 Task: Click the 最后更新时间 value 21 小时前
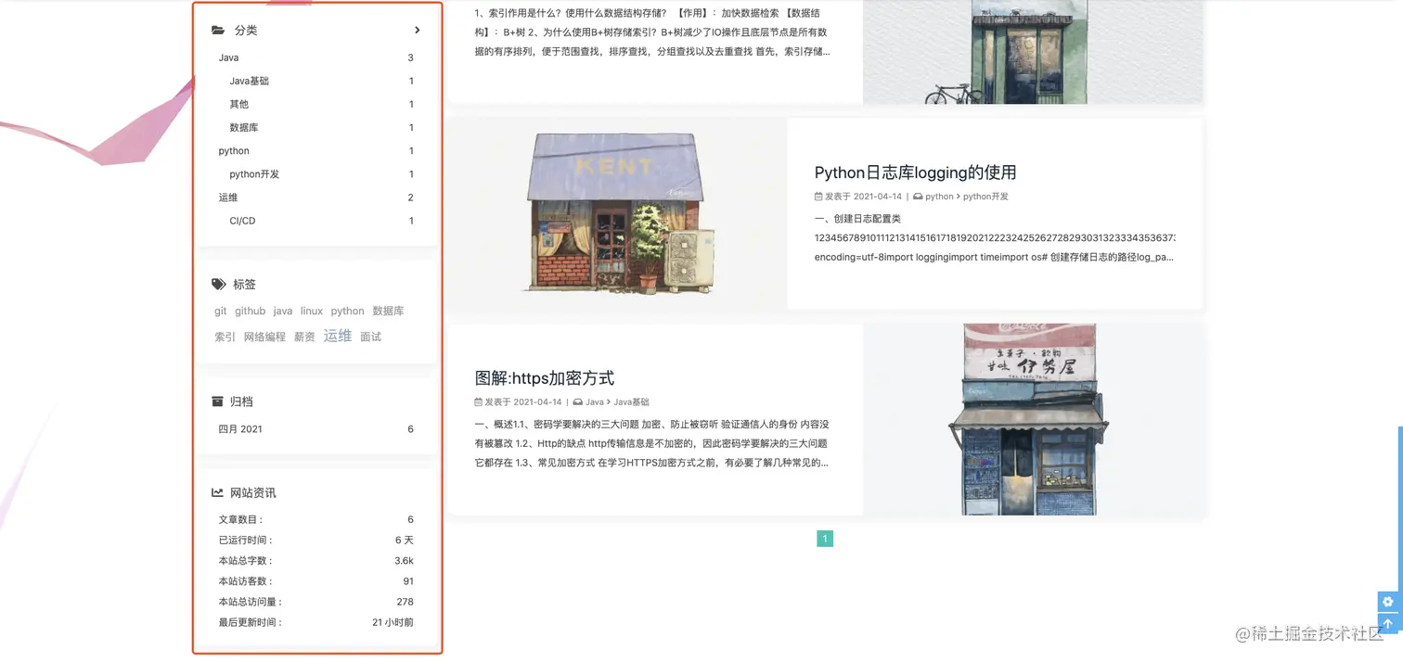393,622
